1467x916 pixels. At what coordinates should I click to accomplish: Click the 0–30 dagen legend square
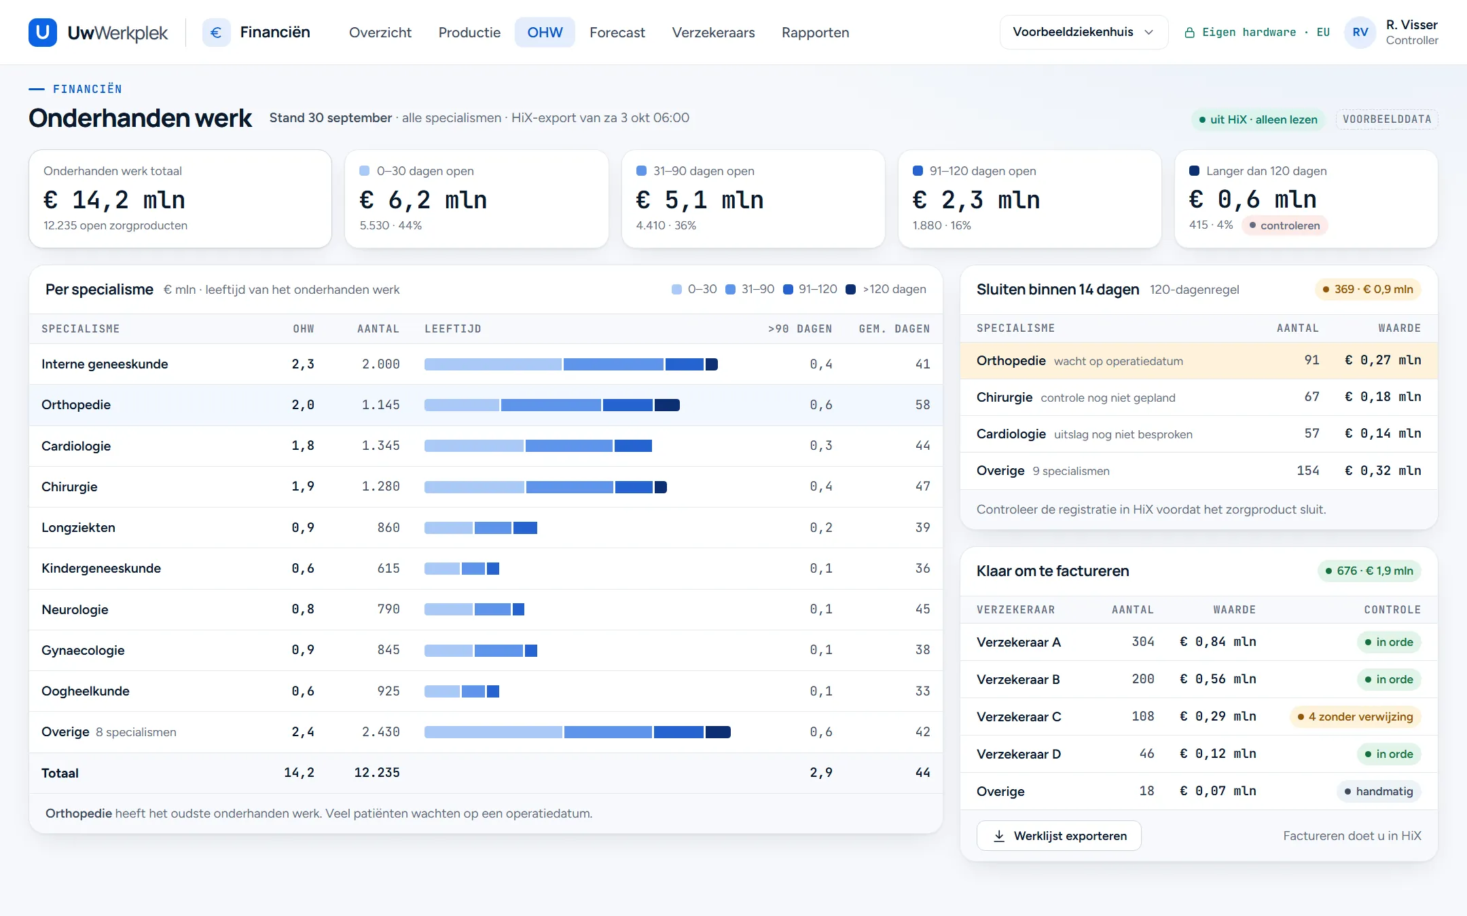coord(676,290)
